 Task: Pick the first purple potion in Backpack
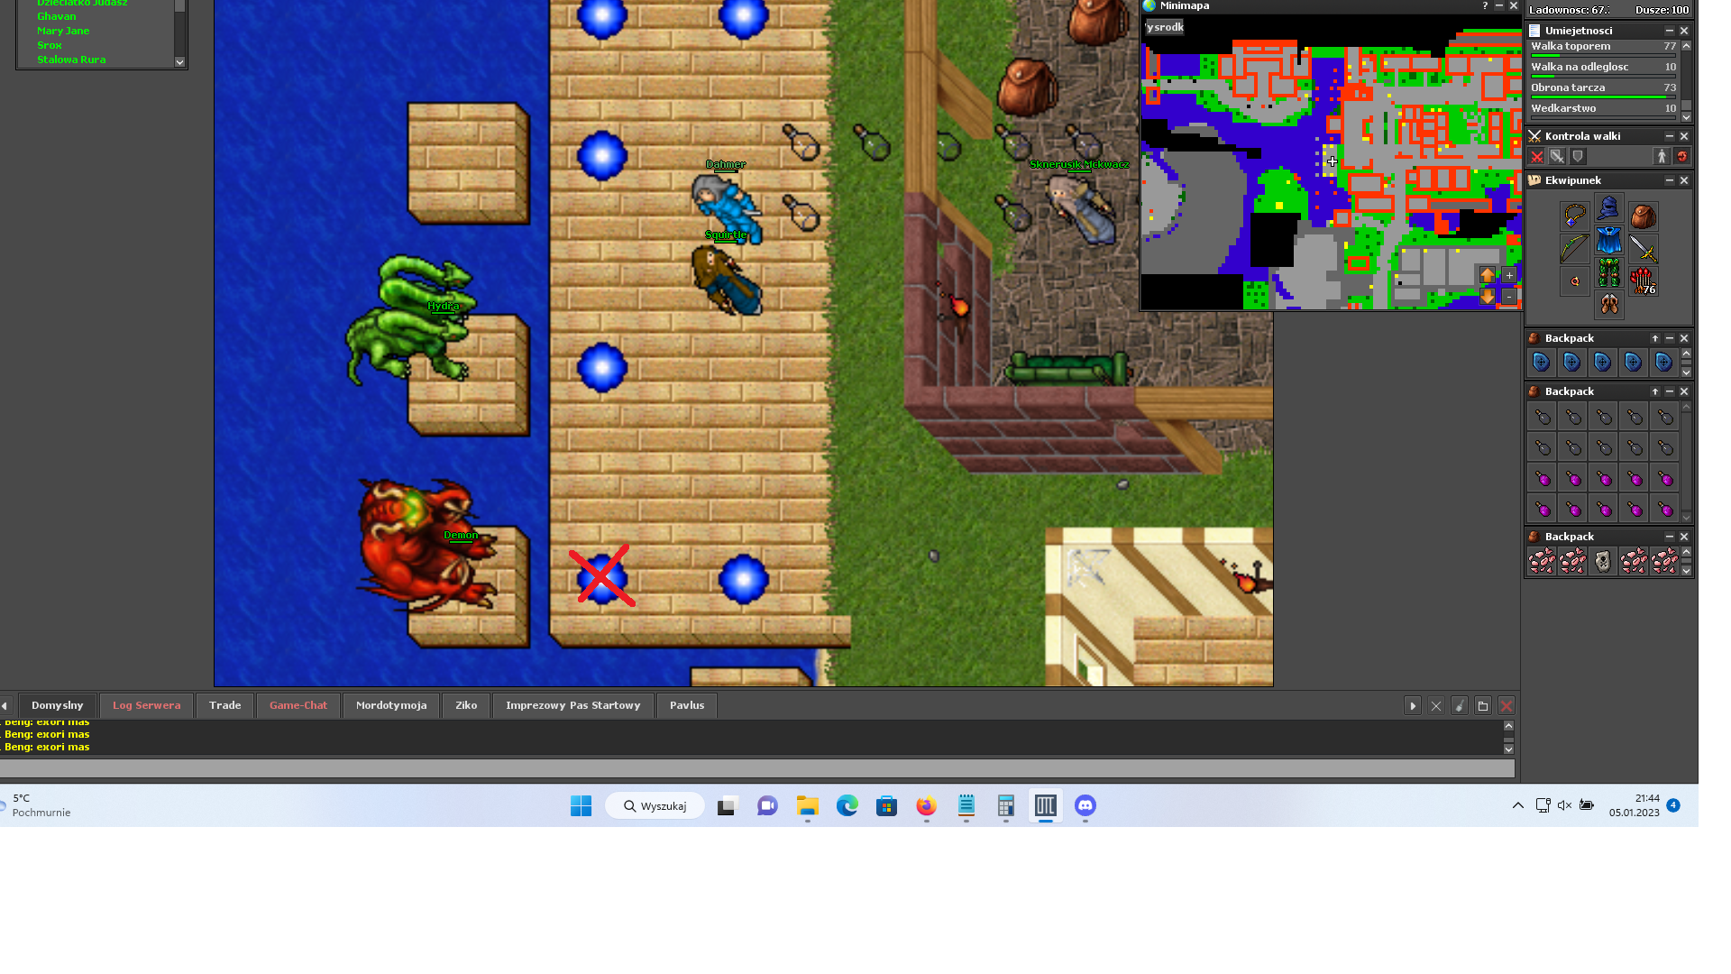coord(1542,478)
